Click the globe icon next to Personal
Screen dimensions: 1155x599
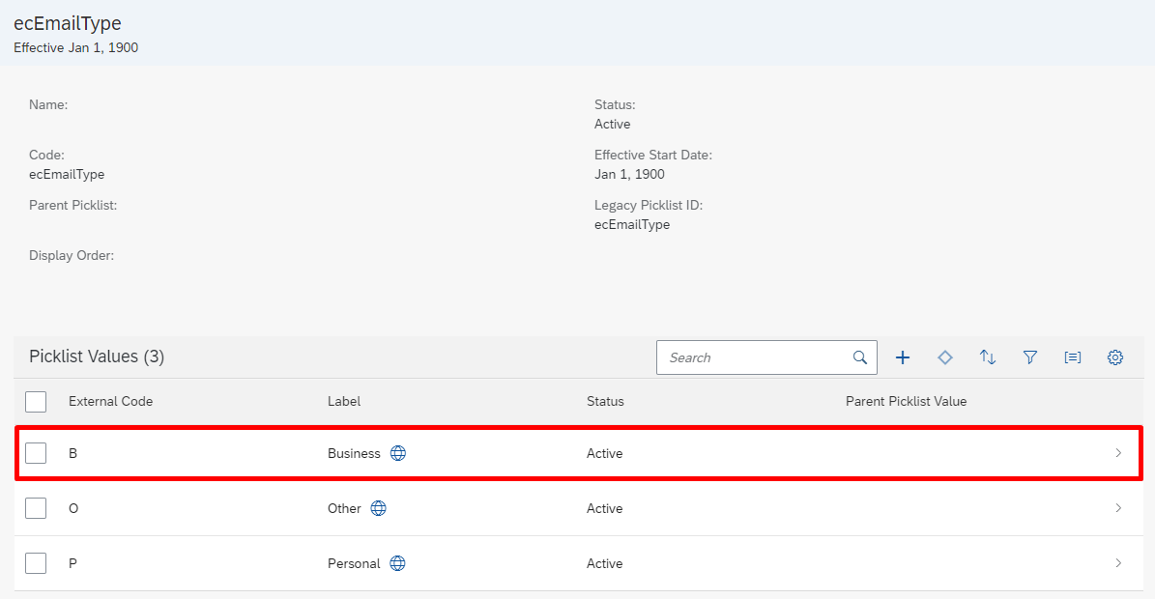(x=397, y=562)
